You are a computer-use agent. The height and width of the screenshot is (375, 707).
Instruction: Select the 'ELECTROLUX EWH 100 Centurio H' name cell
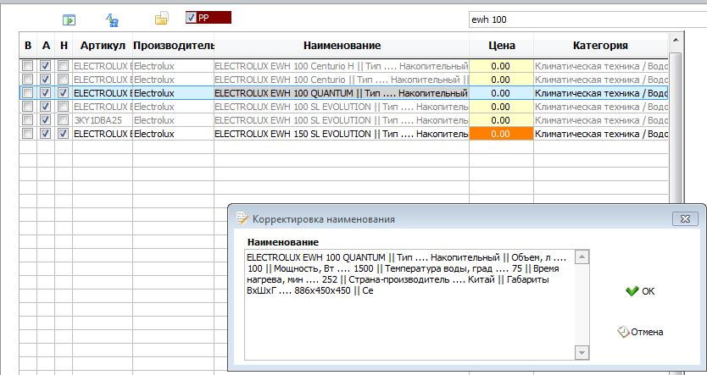coord(342,66)
